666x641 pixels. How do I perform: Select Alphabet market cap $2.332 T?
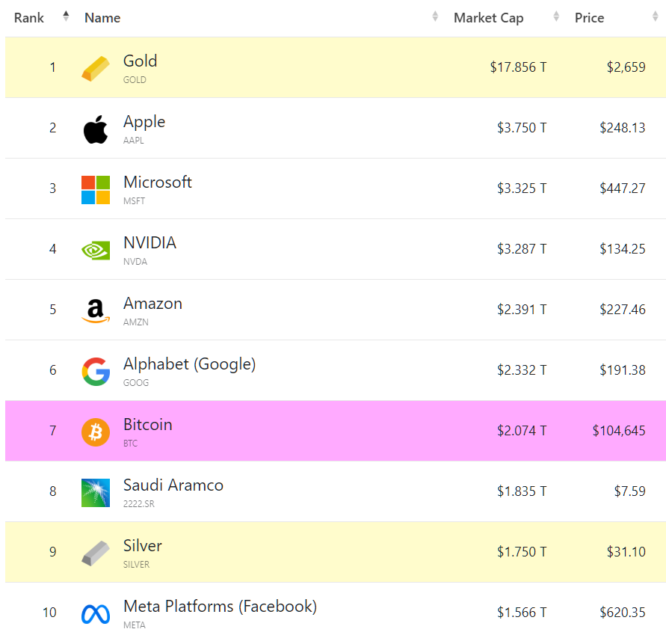(522, 370)
